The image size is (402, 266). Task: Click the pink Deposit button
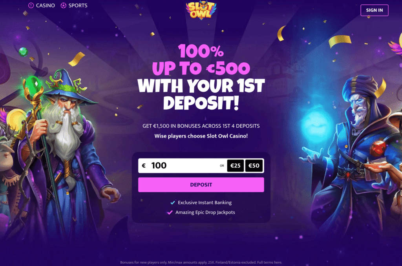tap(201, 185)
